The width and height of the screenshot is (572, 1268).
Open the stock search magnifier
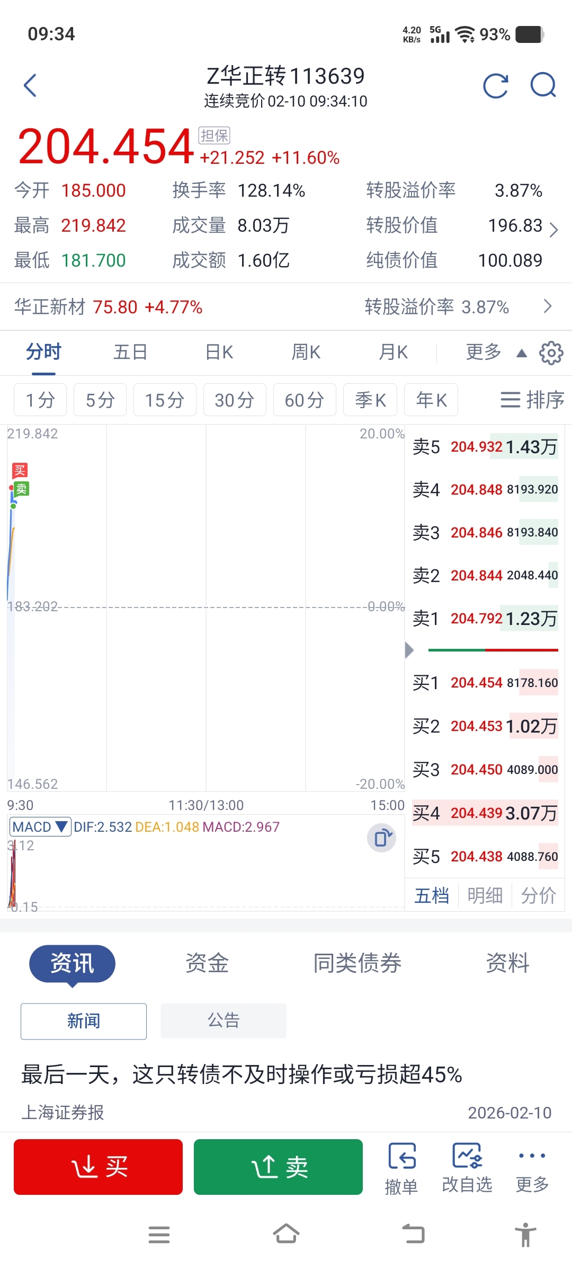point(543,85)
